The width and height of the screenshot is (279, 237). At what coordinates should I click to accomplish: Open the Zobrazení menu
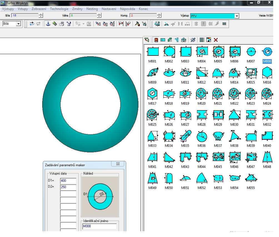[39, 9]
